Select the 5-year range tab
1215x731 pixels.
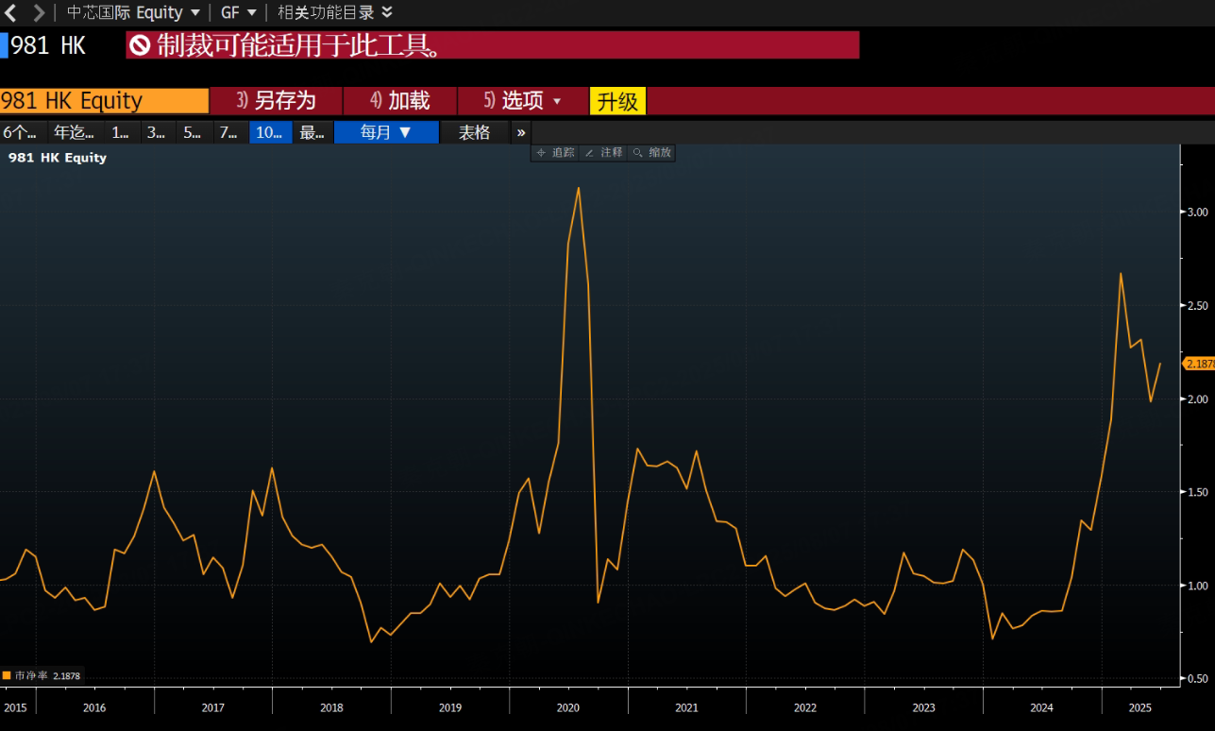click(x=194, y=132)
